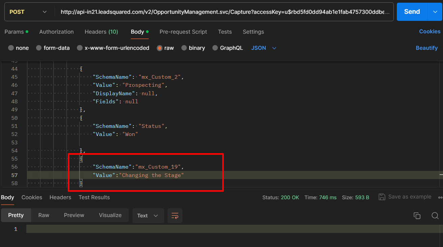Open search in the response body
The height and width of the screenshot is (247, 443).
435,216
